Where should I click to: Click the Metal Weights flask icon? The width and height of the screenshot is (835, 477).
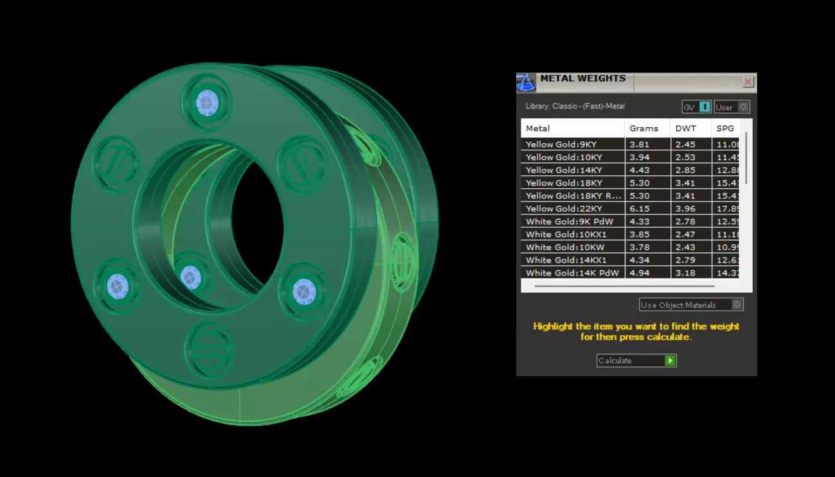525,83
